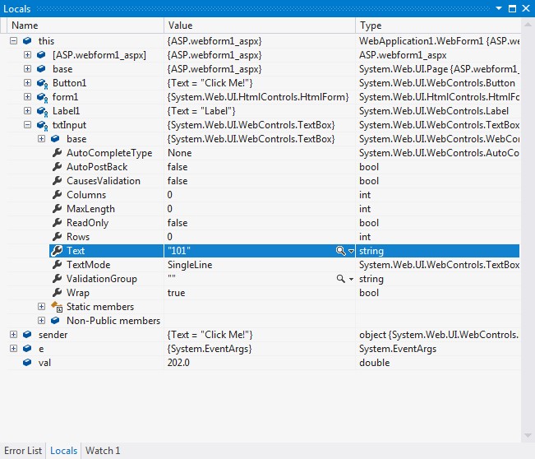Click the Non-Public members cube icon
The width and height of the screenshot is (535, 459).
coord(55,321)
